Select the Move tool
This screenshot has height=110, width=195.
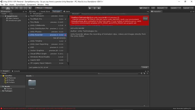click(x=8, y=8)
